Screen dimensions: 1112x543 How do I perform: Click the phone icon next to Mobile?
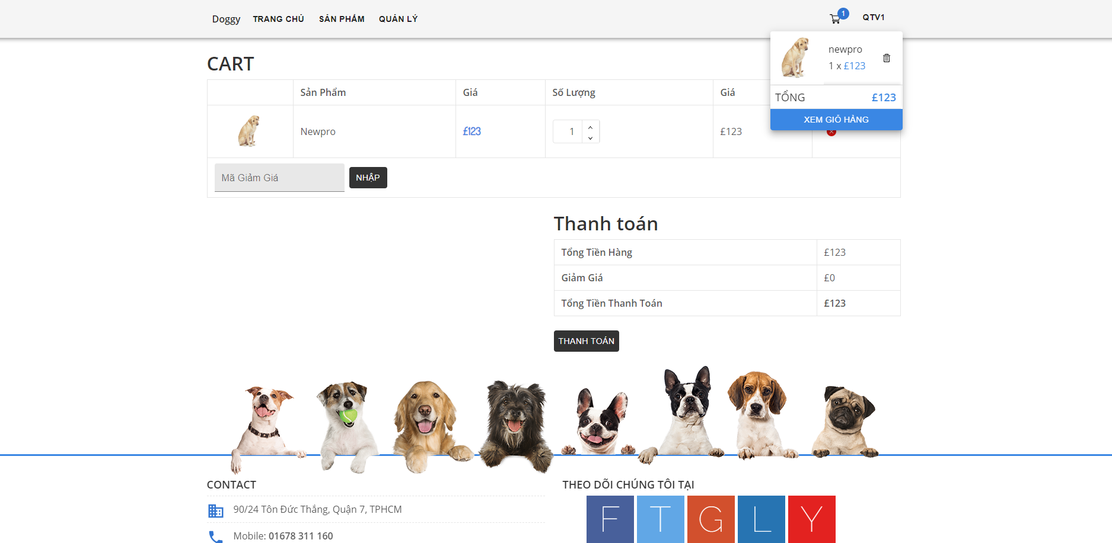(216, 536)
